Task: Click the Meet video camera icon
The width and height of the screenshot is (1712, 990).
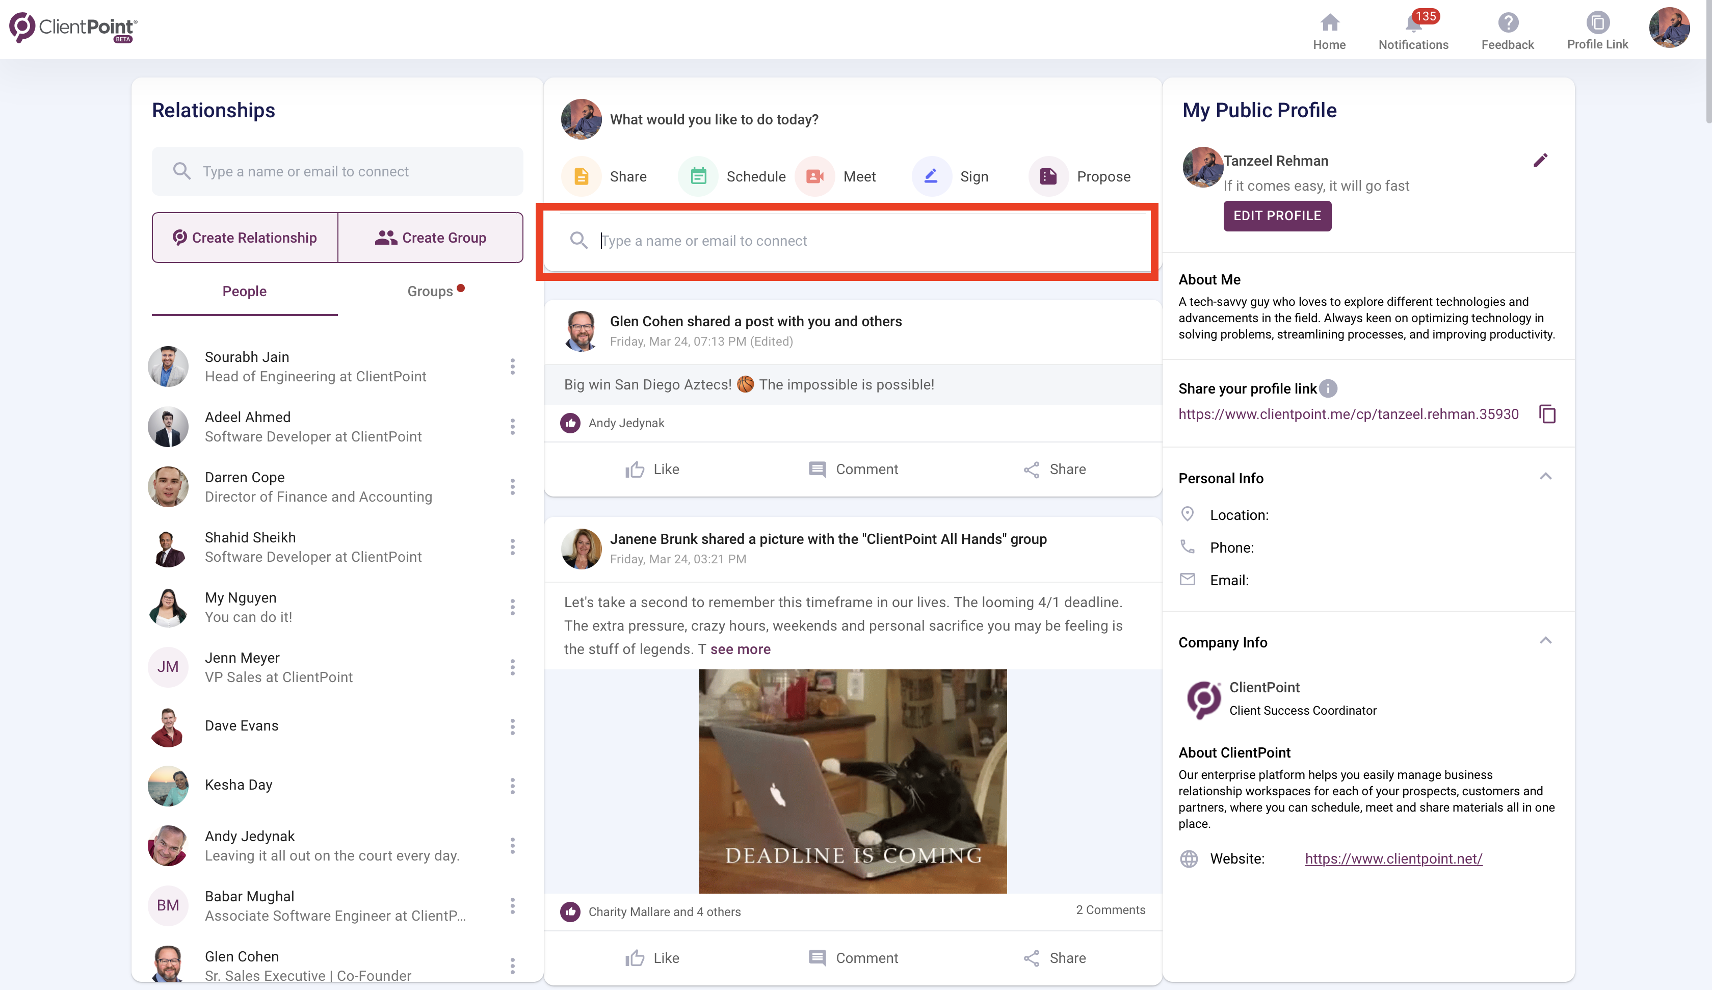Action: point(814,177)
